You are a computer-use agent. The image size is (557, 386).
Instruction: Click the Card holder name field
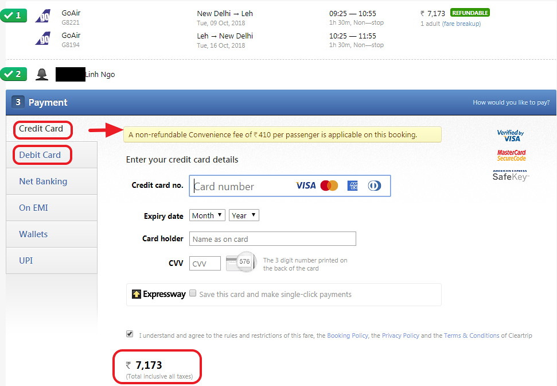click(x=272, y=239)
